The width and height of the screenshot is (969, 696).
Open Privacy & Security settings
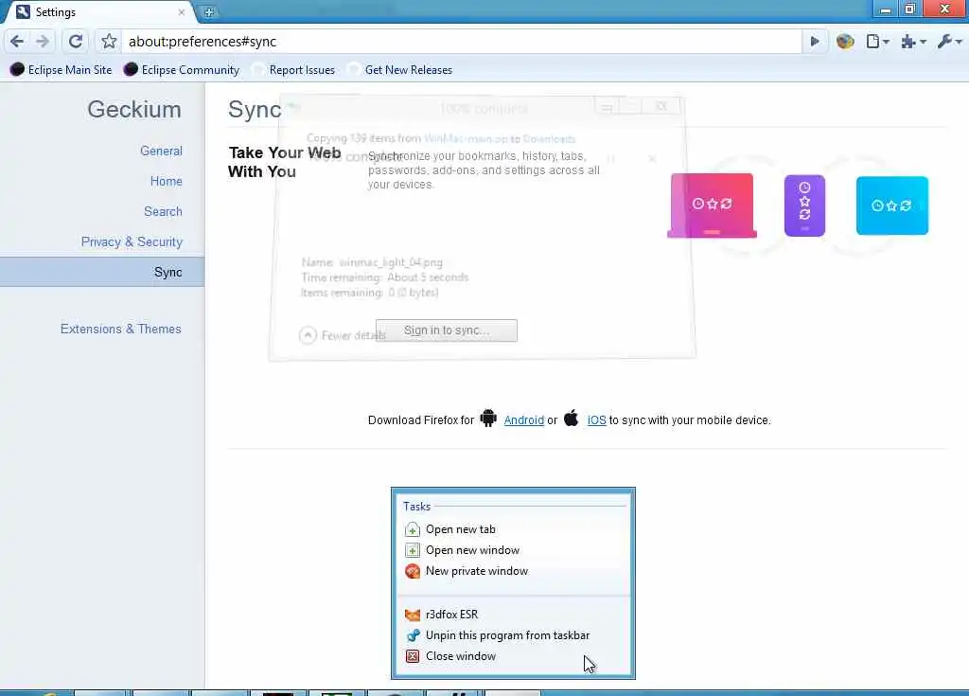click(x=132, y=241)
